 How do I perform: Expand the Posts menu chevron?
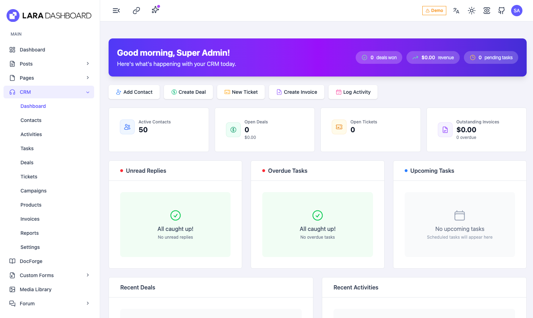click(x=88, y=64)
